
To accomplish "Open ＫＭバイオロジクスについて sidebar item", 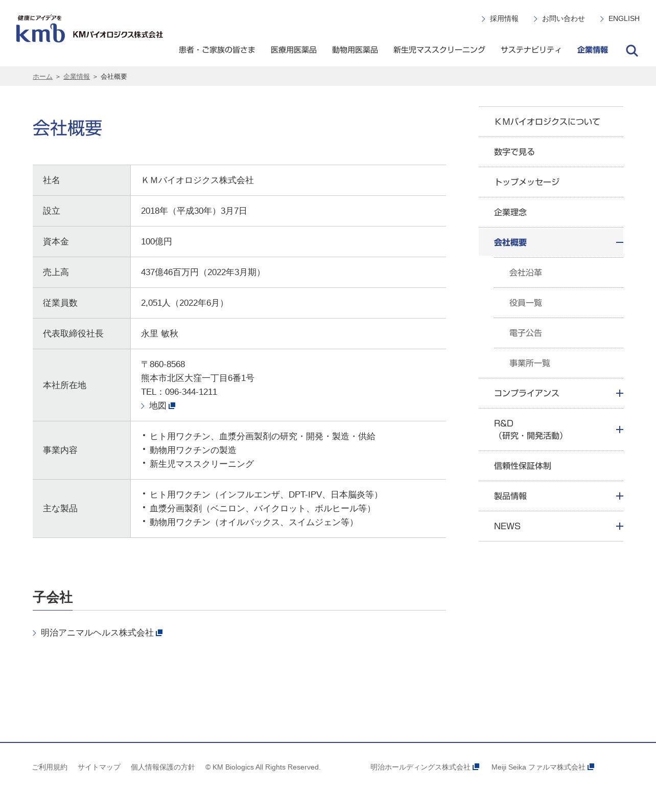I will coord(551,122).
